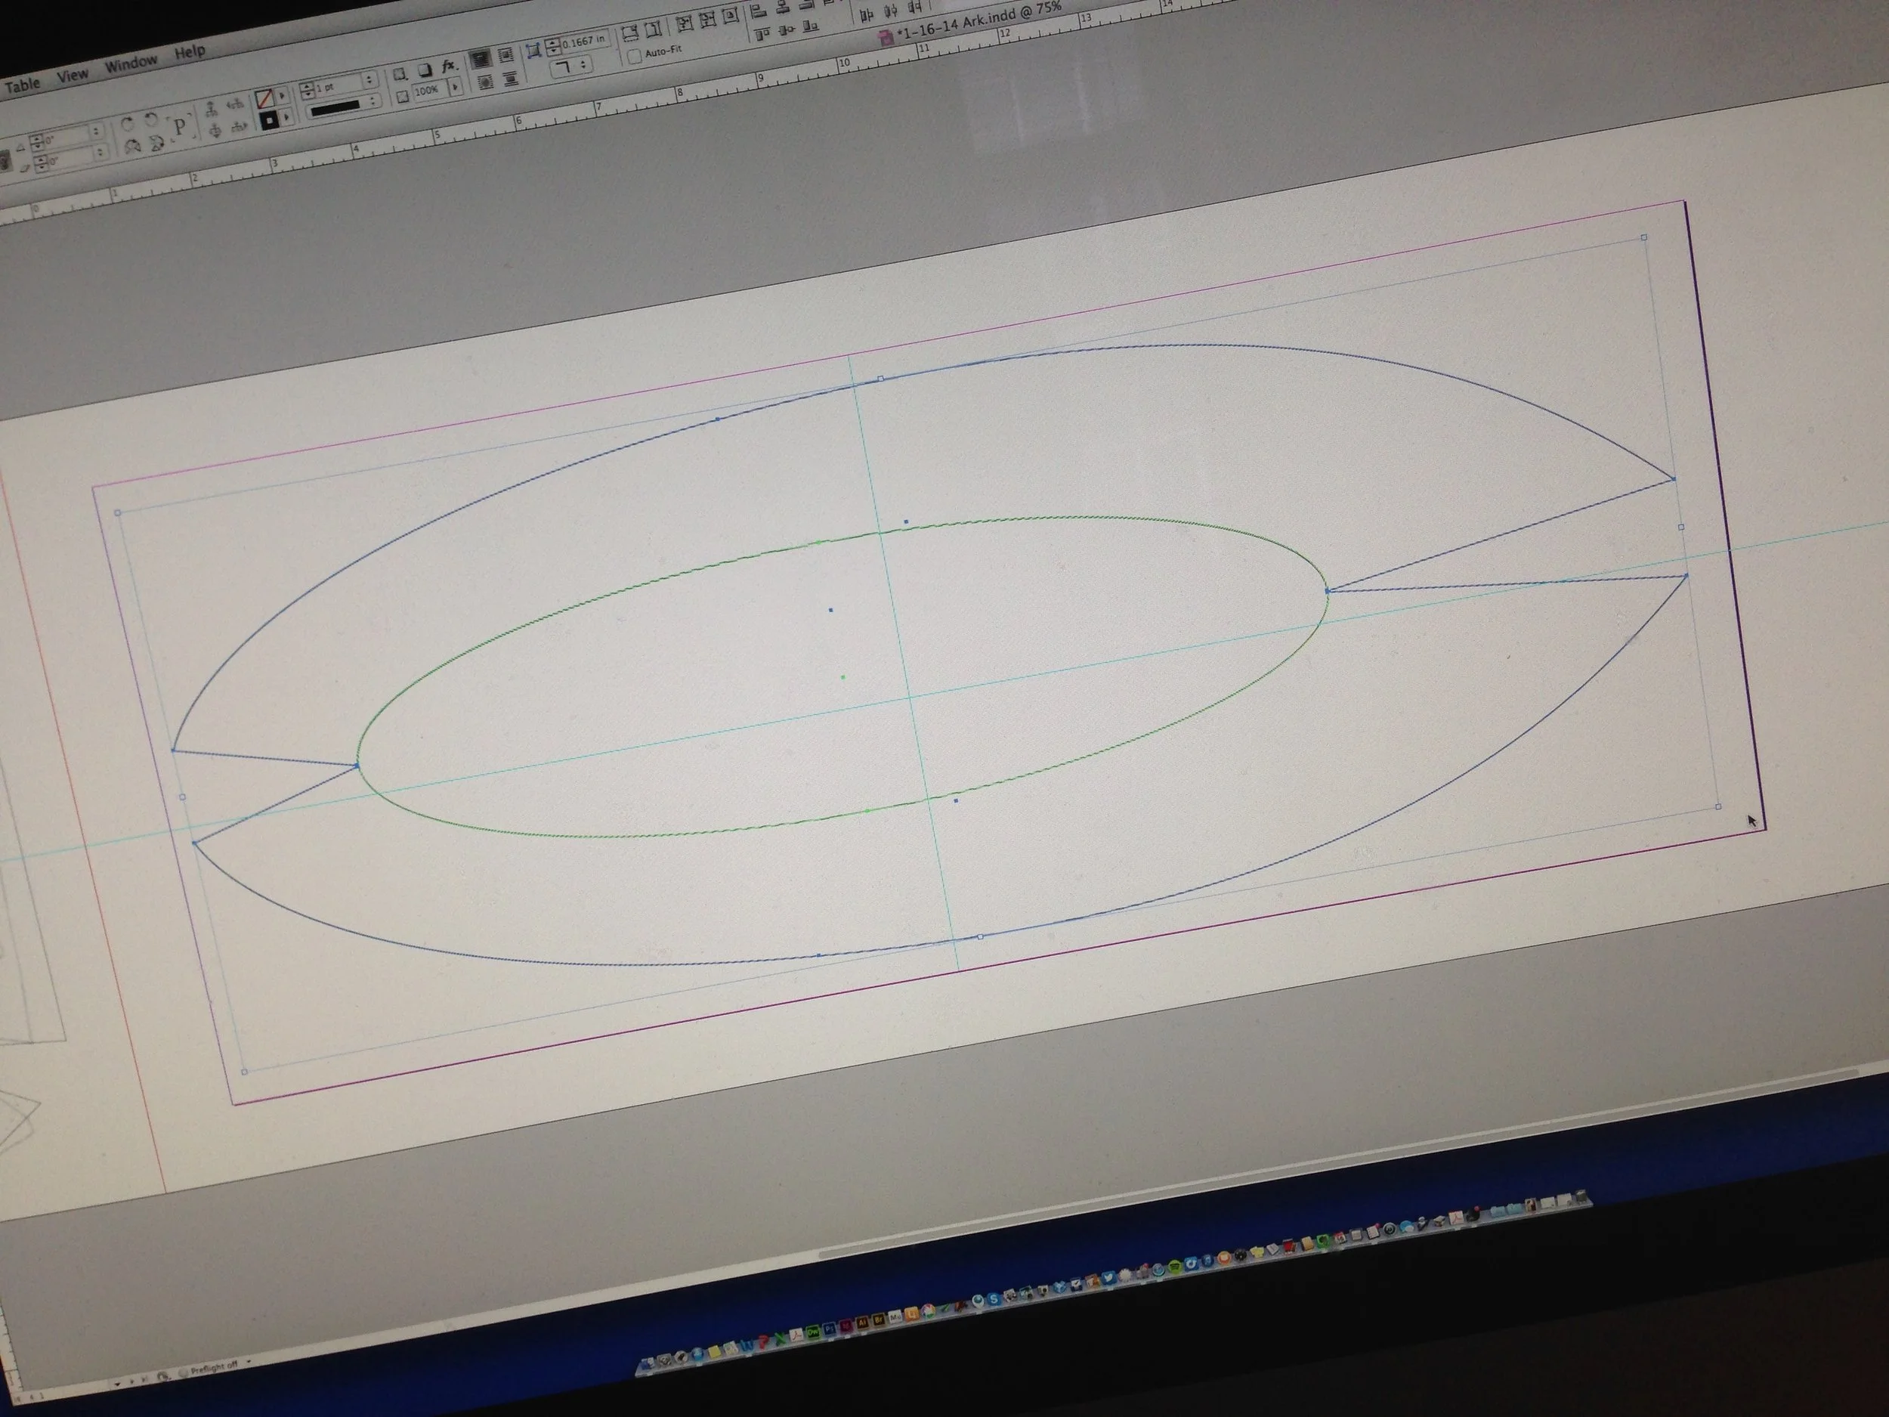Click the rotation angle 0° field
This screenshot has width=1889, height=1417.
click(67, 138)
